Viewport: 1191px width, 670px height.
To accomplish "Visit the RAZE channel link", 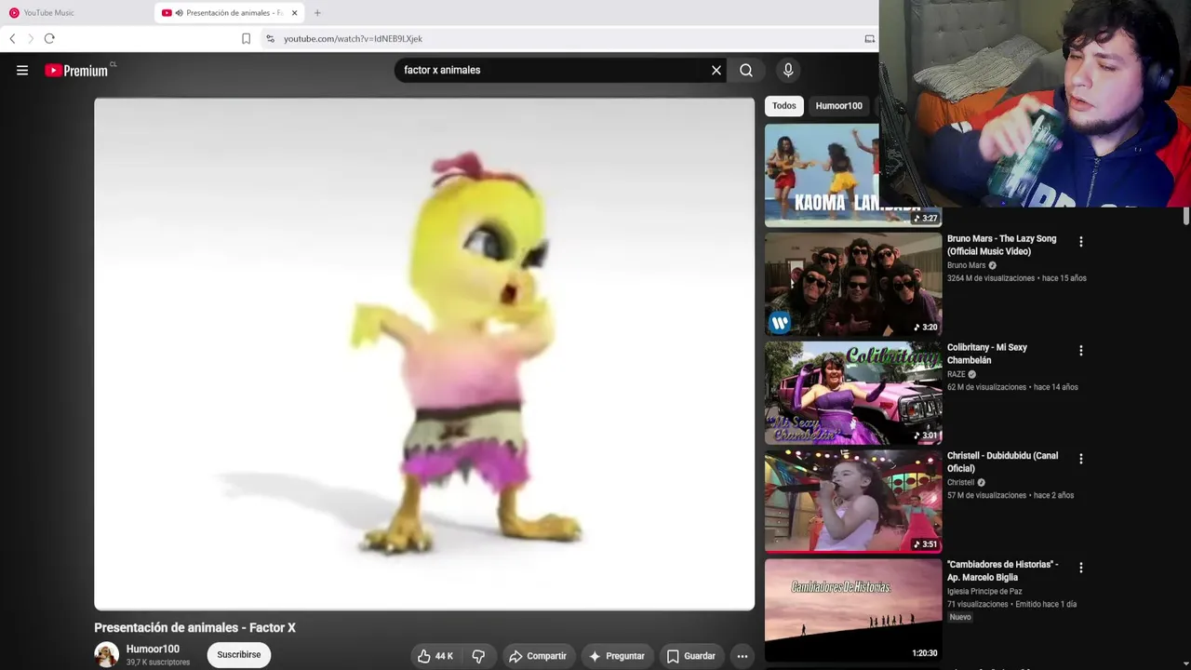I will 957,374.
